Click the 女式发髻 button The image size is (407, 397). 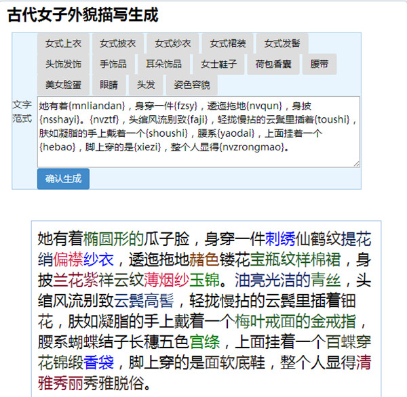282,43
